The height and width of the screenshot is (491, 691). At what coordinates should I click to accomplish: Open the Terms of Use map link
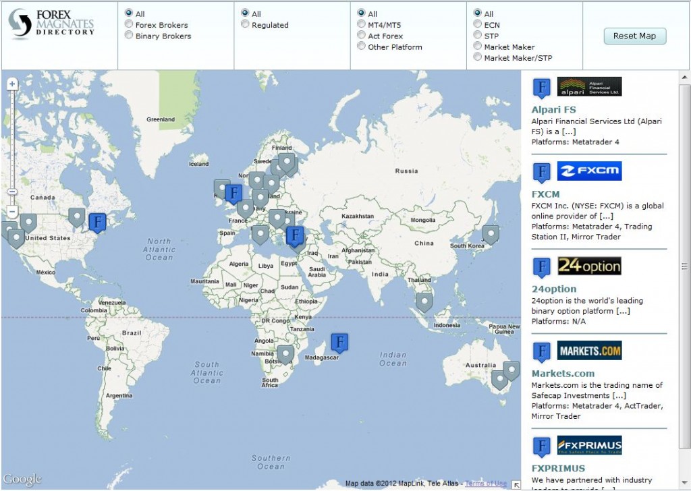pyautogui.click(x=486, y=483)
